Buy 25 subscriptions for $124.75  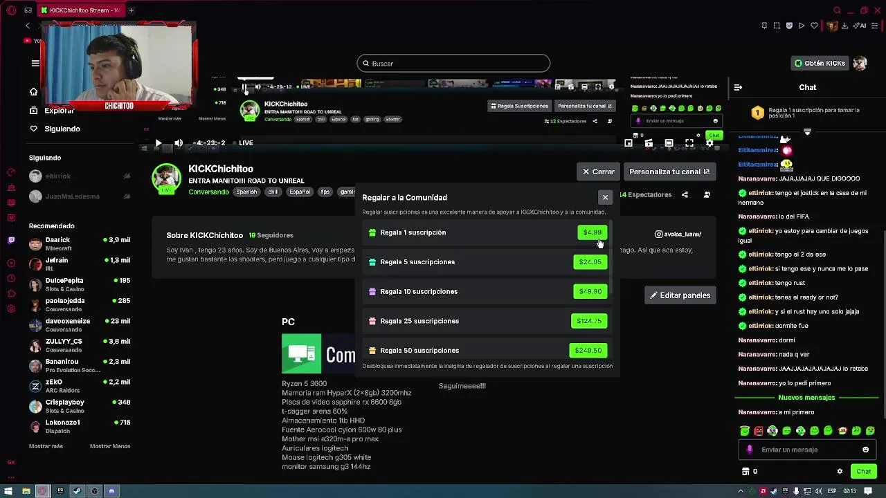click(x=589, y=321)
